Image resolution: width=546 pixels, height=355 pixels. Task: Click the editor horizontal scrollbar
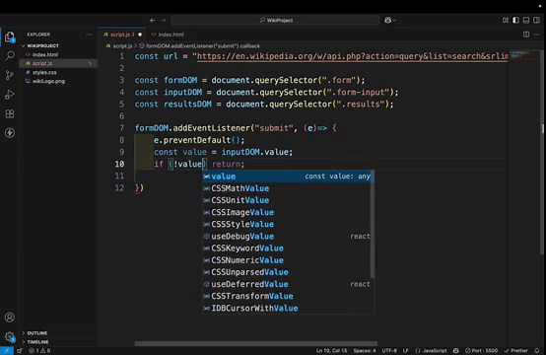(x=256, y=343)
